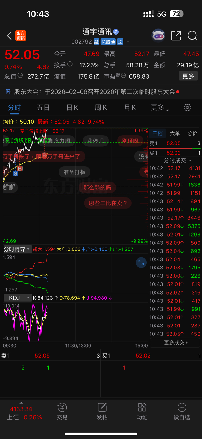This screenshot has height=439, width=202.
Task: Open the 分时博弈 indicator dropdown
Action: [x=17, y=249]
